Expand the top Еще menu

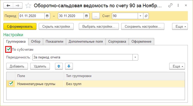[x=179, y=26]
